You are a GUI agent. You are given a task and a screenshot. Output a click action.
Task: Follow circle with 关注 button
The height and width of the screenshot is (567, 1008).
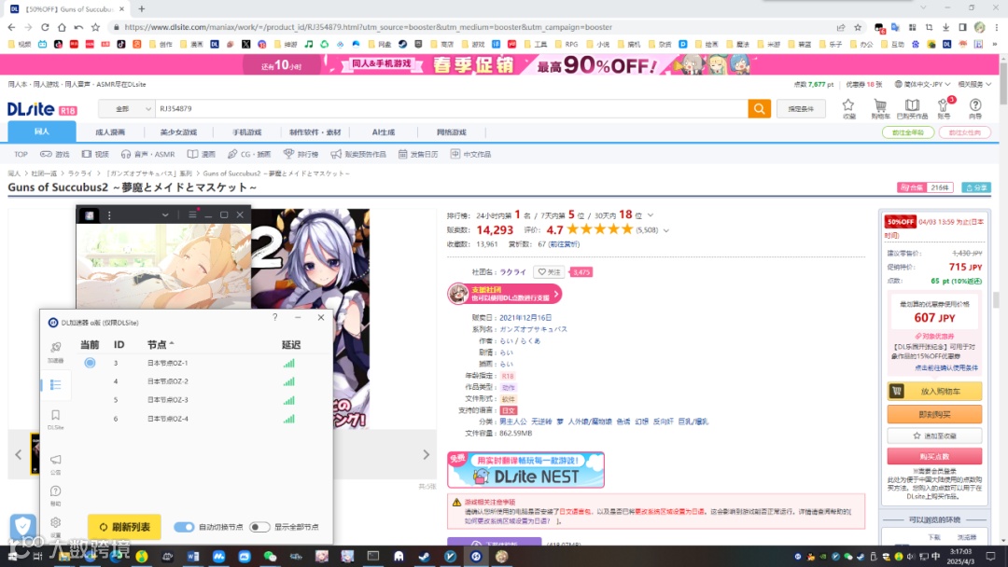549,272
